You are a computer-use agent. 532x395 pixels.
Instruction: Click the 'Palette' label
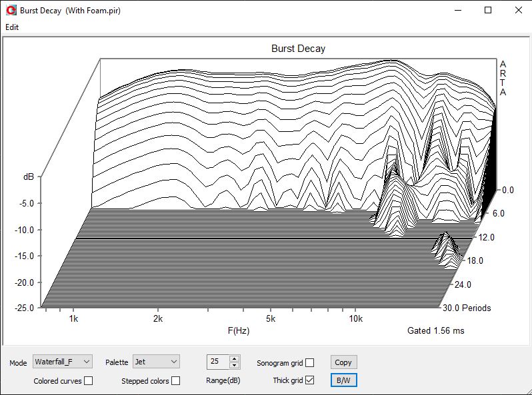117,362
